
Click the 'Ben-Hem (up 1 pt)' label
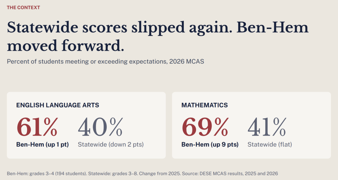pyautogui.click(x=43, y=144)
